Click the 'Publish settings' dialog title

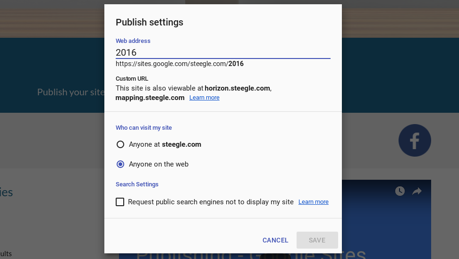click(149, 22)
